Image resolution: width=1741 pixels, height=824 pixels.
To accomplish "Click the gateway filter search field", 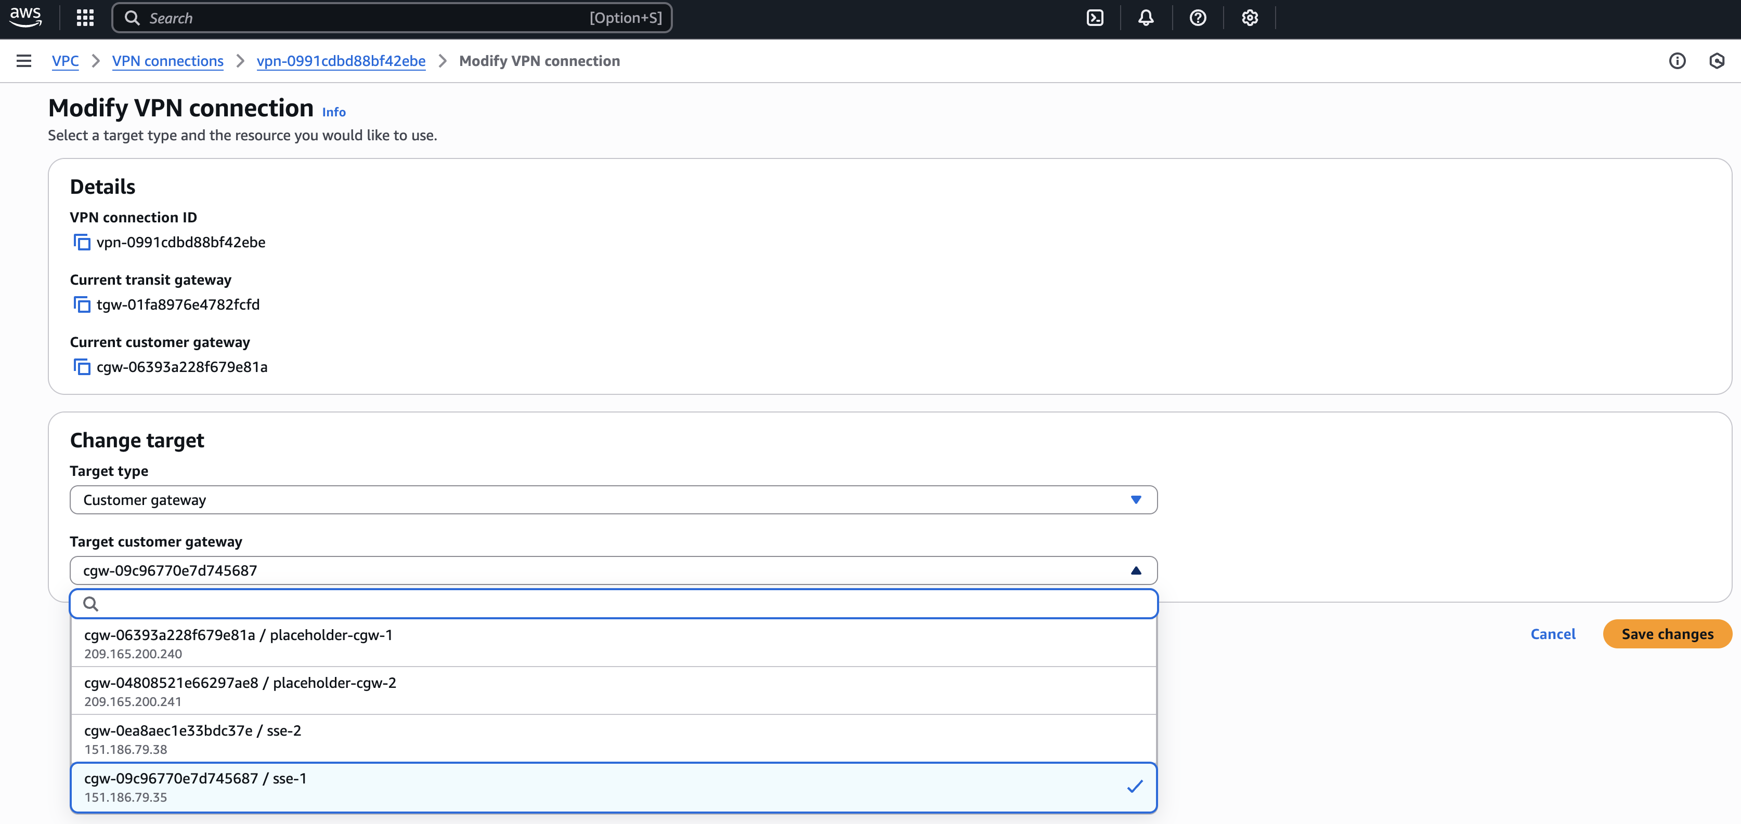I will click(613, 604).
